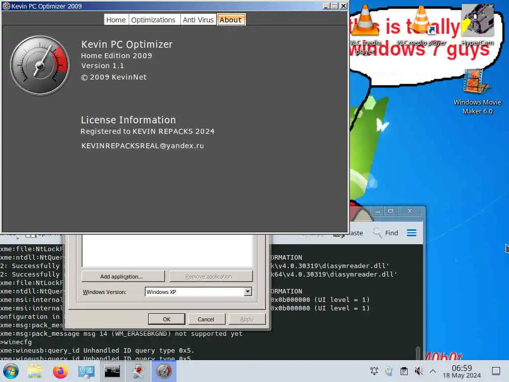Open the Anti Virus tab
Screen dimensions: 509x382
(x=198, y=20)
